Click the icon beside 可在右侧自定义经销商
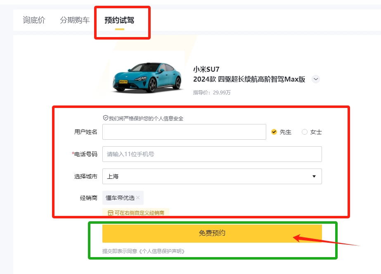 tap(110, 213)
